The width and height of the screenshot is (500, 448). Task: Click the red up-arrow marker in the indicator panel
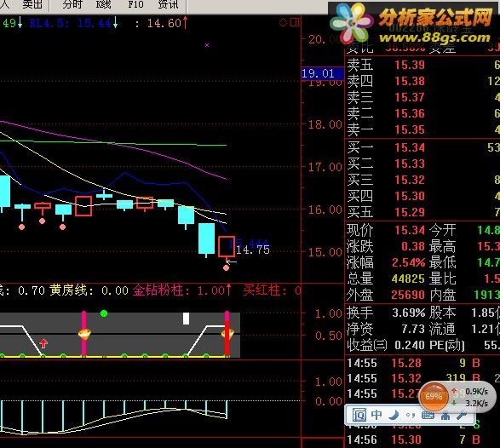43,343
